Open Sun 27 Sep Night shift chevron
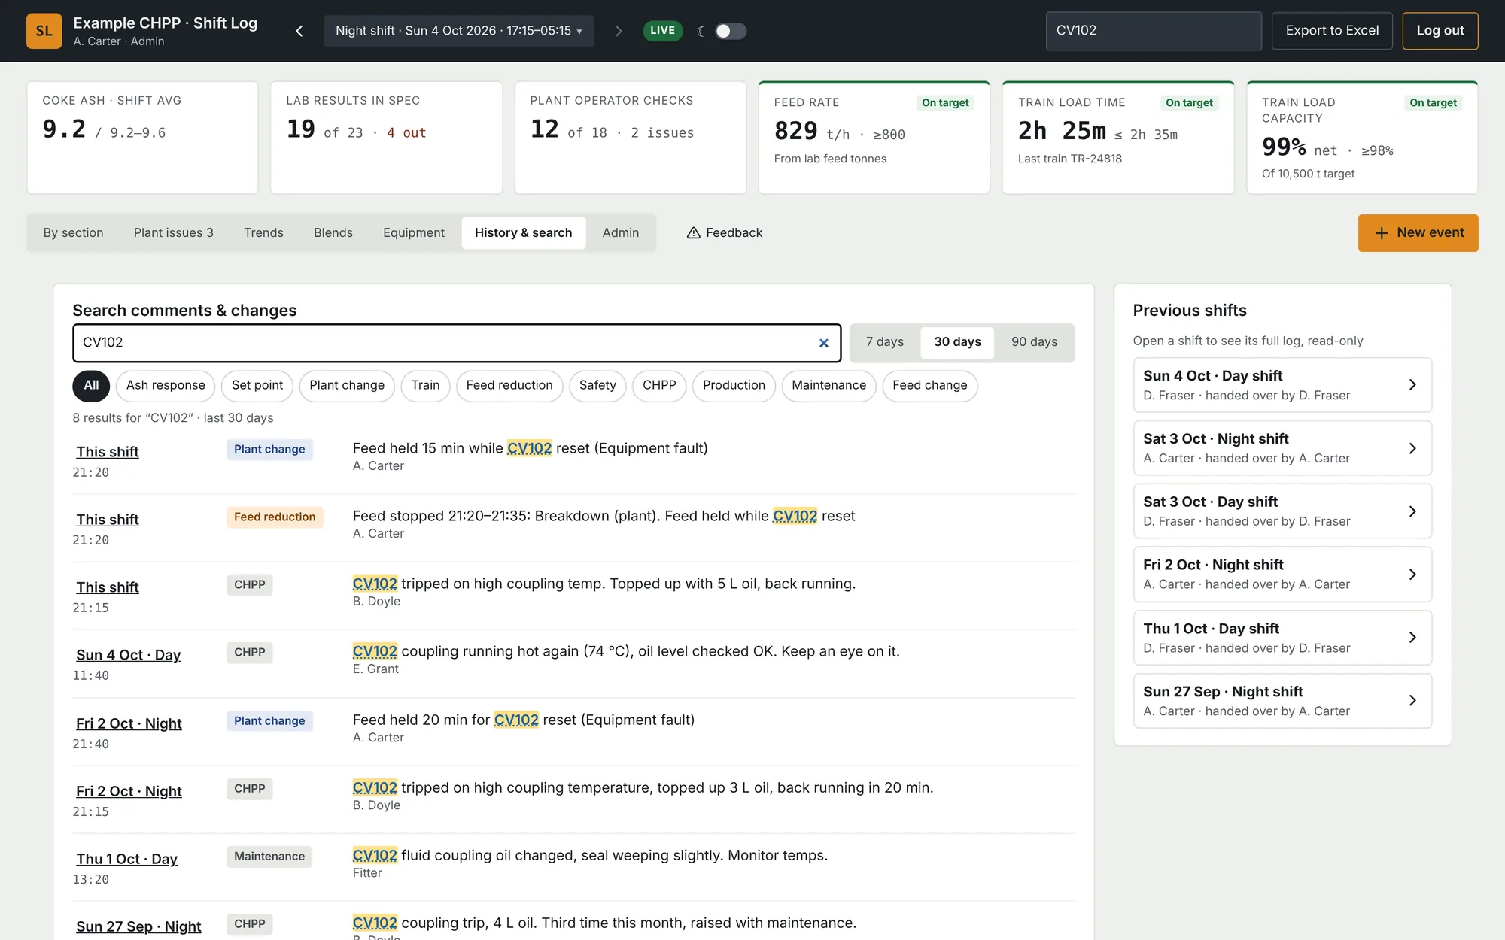 pos(1412,701)
